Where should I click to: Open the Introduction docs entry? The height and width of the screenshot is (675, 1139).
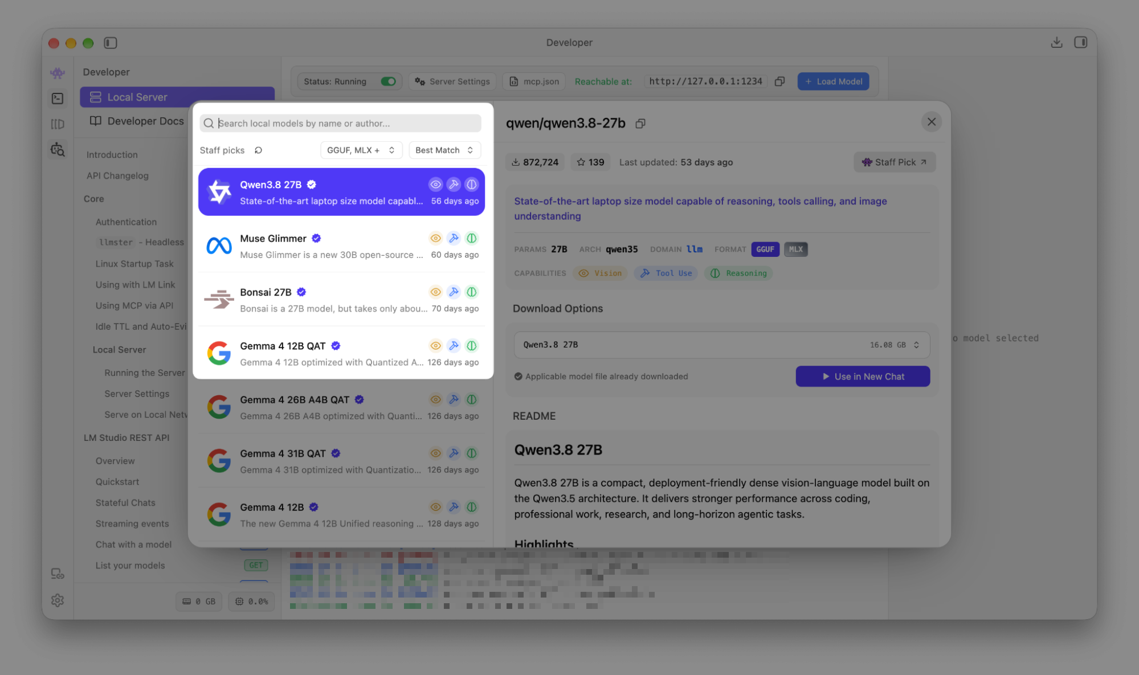coord(112,155)
